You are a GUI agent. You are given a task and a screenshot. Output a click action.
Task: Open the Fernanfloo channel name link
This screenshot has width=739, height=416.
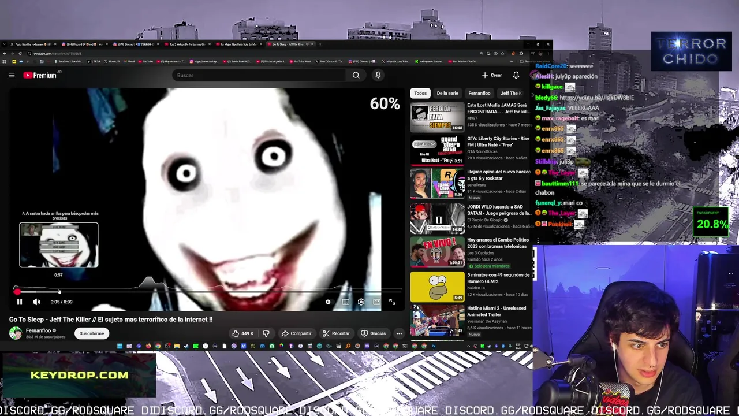coord(39,330)
